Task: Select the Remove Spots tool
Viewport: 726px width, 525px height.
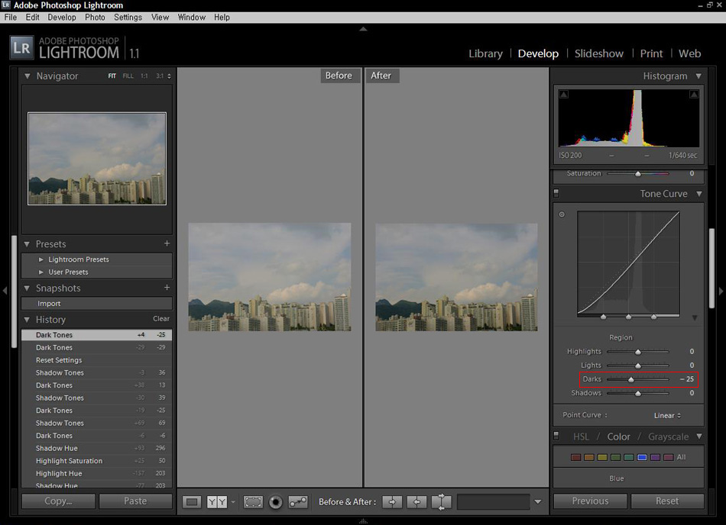Action: (x=298, y=501)
